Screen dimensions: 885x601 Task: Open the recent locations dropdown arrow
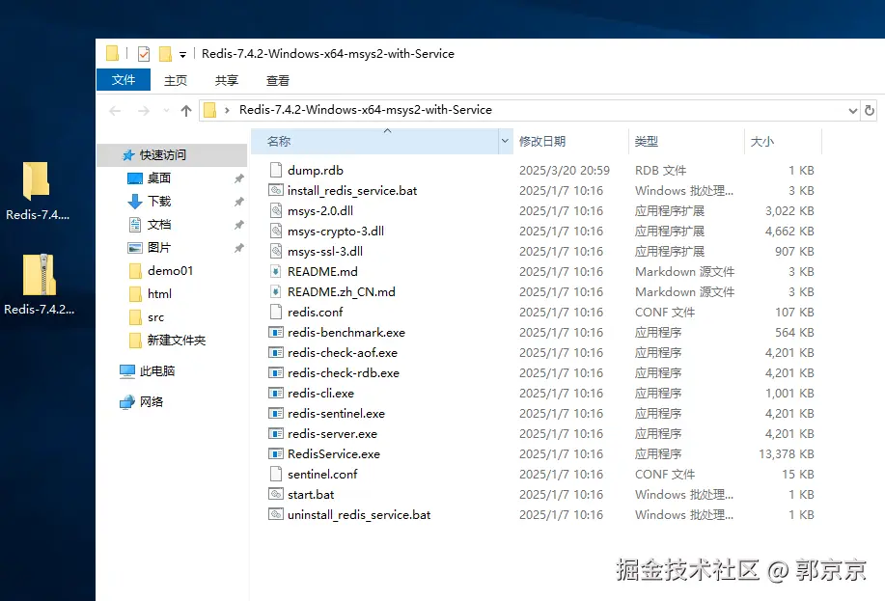(166, 111)
